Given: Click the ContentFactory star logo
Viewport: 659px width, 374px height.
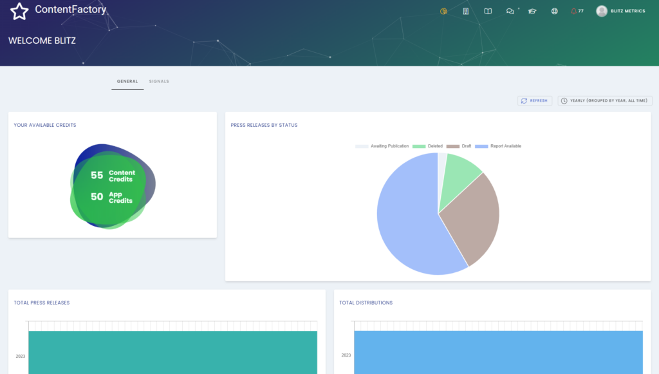Looking at the screenshot, I should tap(20, 11).
